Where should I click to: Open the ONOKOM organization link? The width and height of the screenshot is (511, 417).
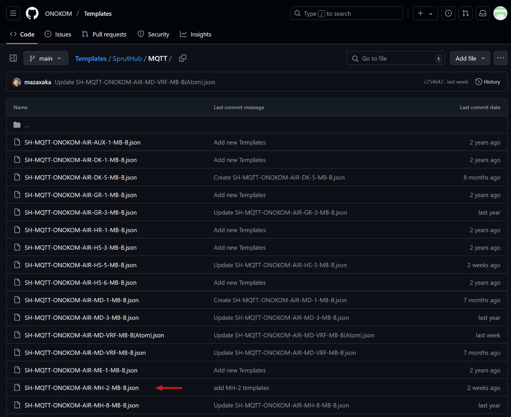59,14
